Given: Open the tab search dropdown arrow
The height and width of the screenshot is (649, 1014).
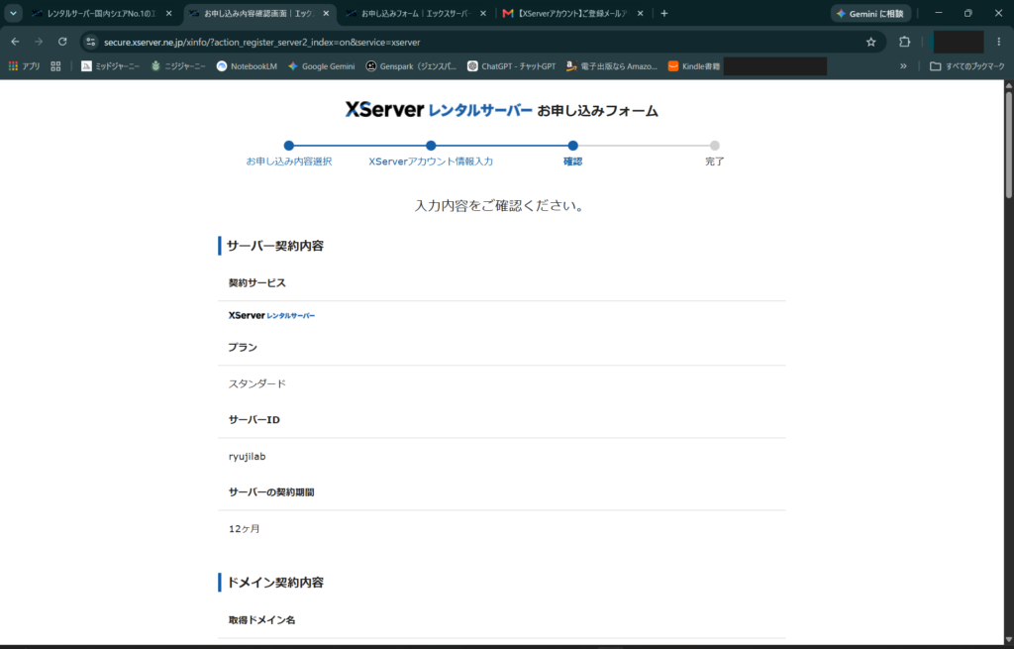Looking at the screenshot, I should pos(13,13).
